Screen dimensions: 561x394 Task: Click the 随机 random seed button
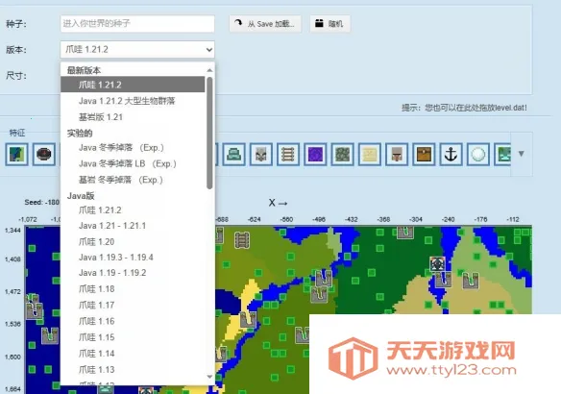pyautogui.click(x=329, y=24)
